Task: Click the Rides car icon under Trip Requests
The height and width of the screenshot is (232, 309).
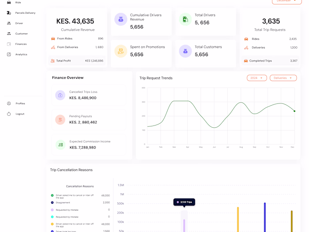Action: 246,39
